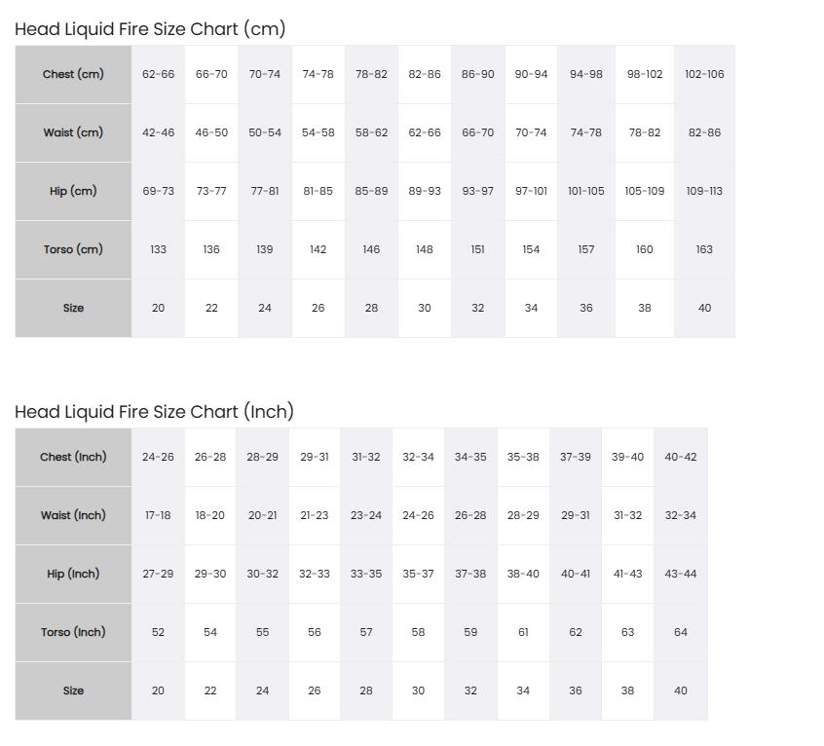Select size 40 in the cm chart

pyautogui.click(x=705, y=308)
